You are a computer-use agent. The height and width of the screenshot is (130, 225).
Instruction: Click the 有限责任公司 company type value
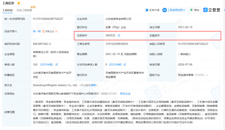(x=51, y=54)
